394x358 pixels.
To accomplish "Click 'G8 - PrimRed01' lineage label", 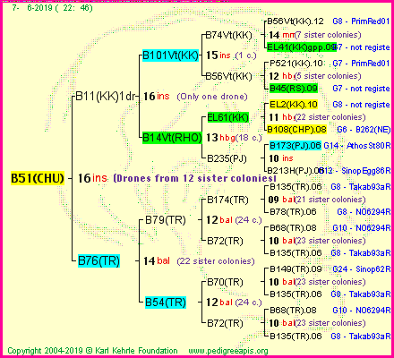I will pyautogui.click(x=361, y=21).
